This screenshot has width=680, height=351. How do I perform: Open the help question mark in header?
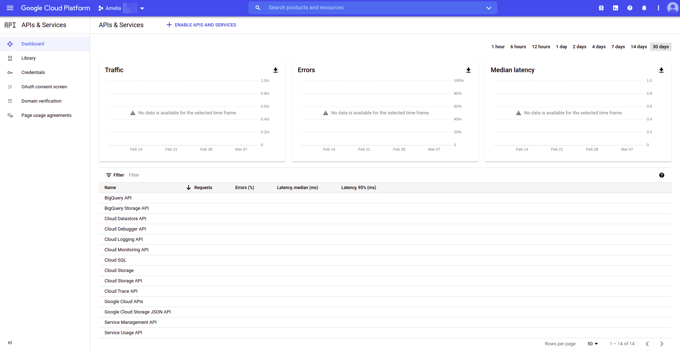tap(630, 8)
